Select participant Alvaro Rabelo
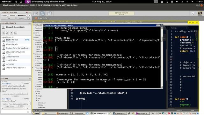The width and height of the screenshot is (204, 115). (16, 44)
